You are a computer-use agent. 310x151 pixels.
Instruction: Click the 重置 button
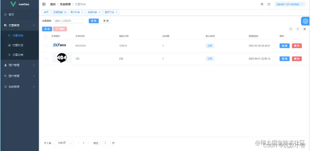tap(106, 21)
